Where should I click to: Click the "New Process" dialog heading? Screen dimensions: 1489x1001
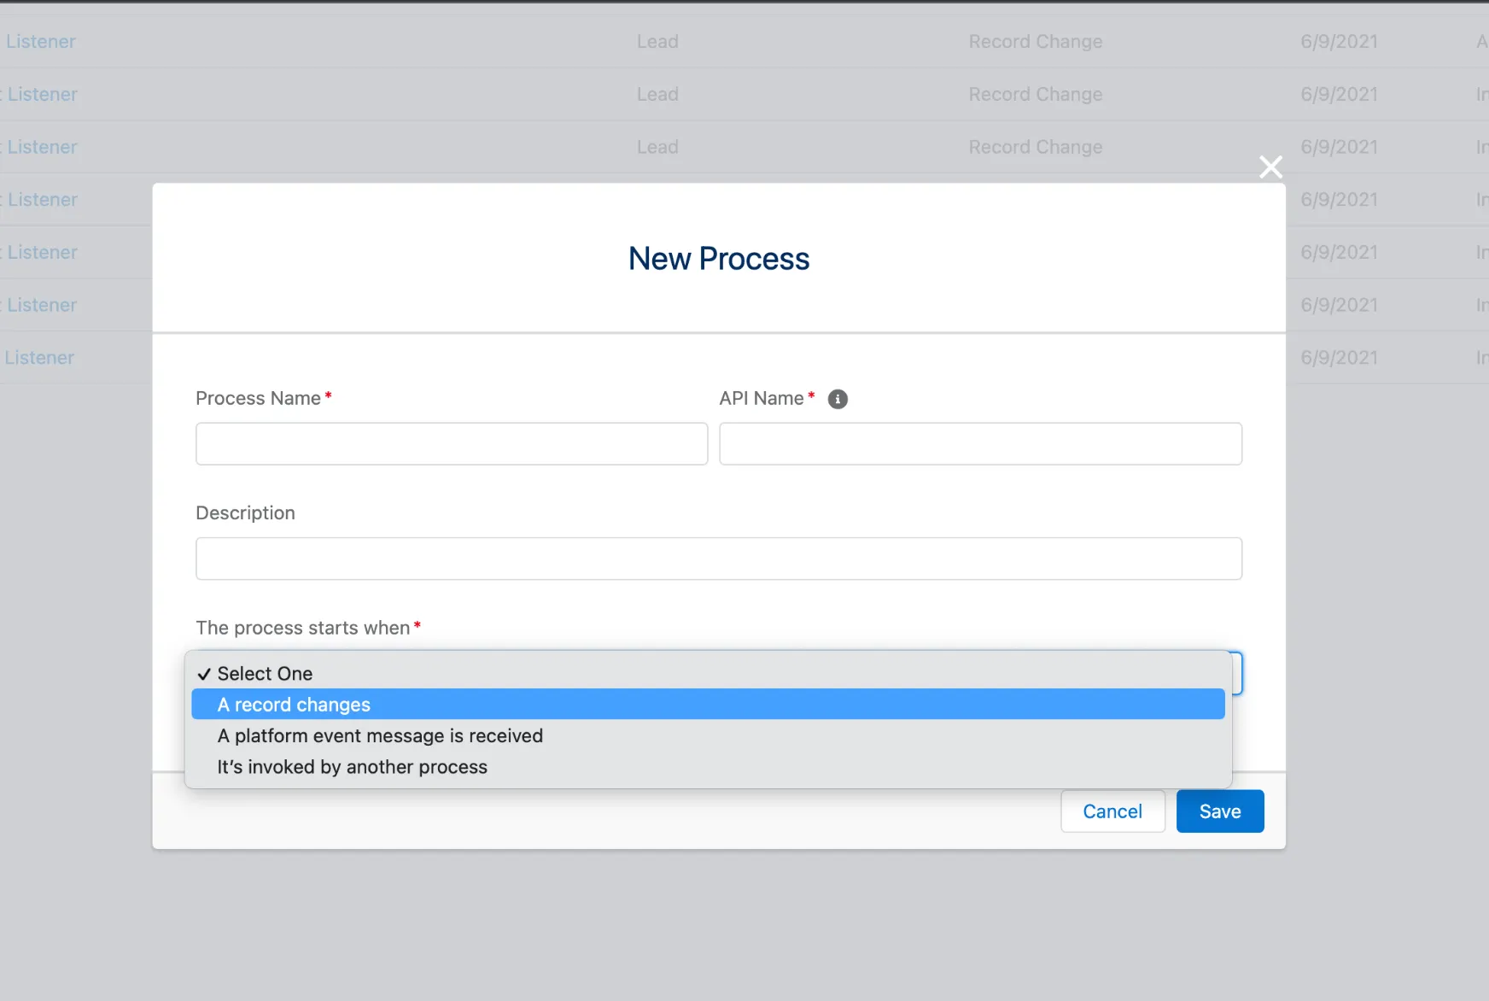click(718, 259)
